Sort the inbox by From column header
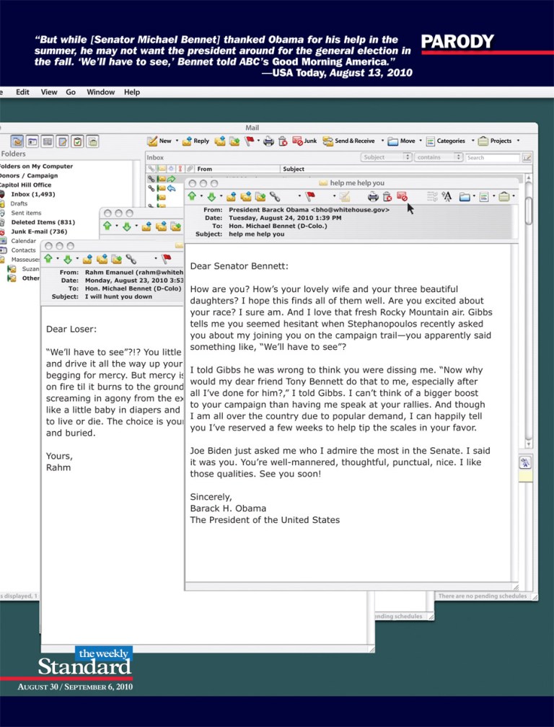 (x=205, y=169)
